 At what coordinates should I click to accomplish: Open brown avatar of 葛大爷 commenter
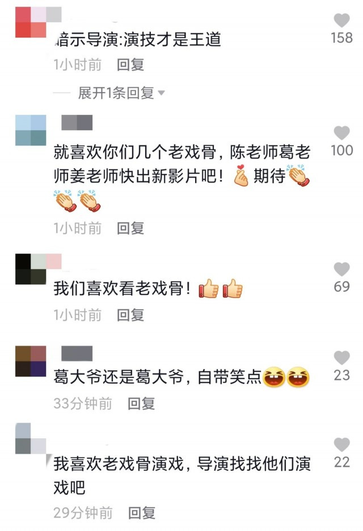pyautogui.click(x=31, y=361)
